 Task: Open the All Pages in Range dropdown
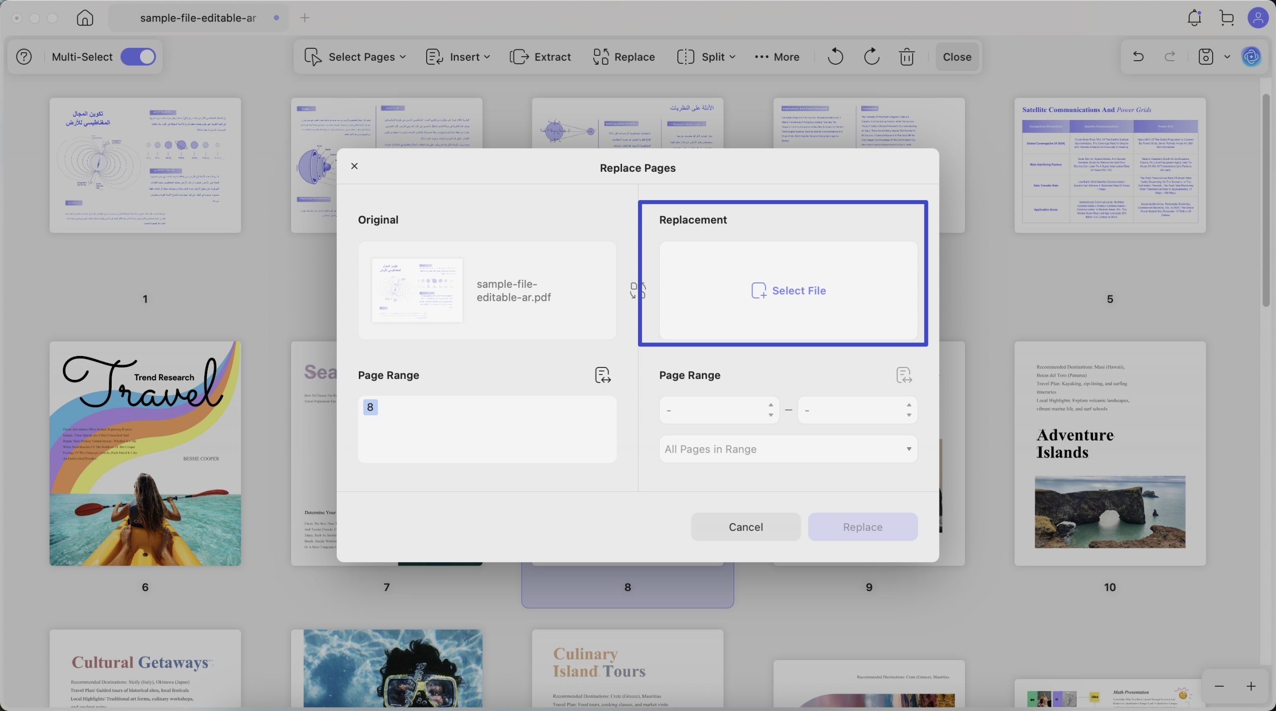point(789,449)
